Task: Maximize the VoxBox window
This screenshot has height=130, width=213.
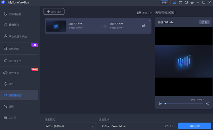Action: point(204,2)
